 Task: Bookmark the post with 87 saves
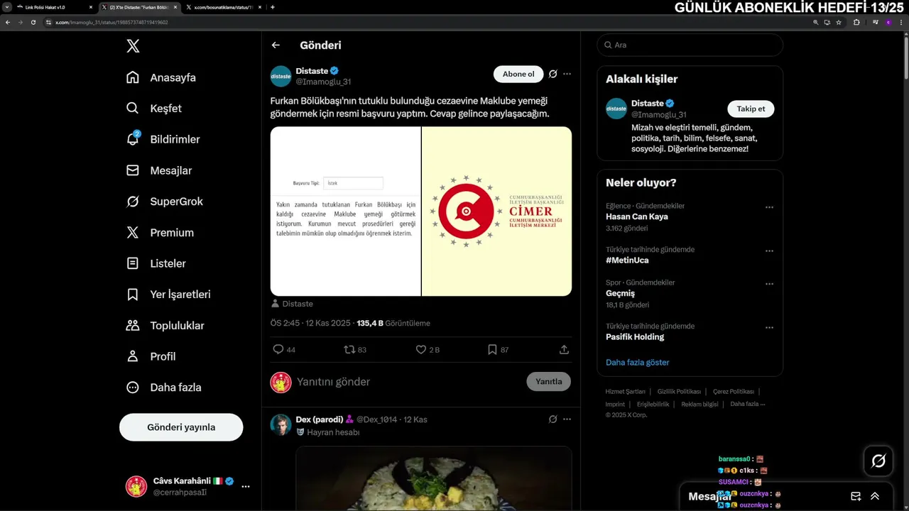click(x=492, y=349)
